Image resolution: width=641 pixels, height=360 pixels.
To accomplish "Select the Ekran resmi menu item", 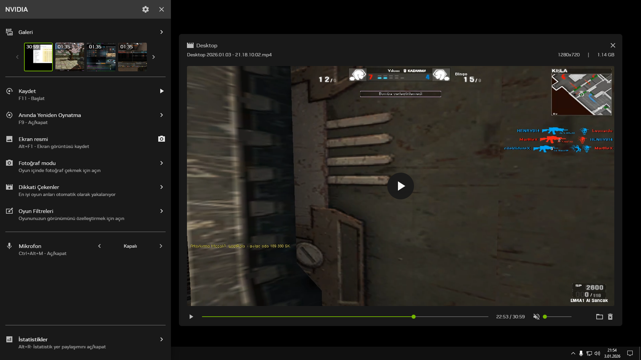I will click(85, 142).
